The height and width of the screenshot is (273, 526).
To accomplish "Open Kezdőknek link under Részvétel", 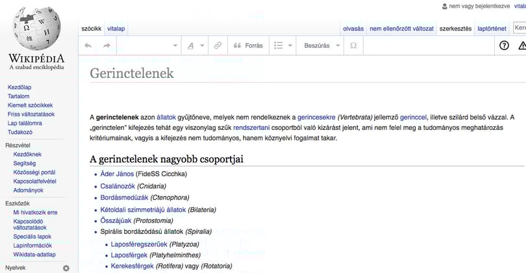I will point(27,154).
